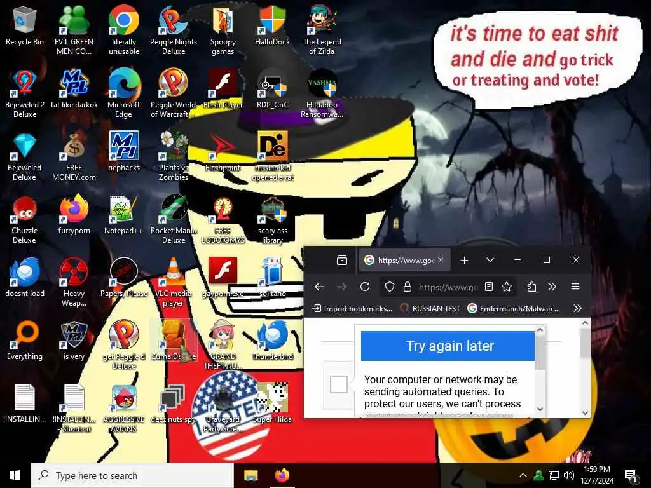Launch Peggle Nights Deluxe shortcut
This screenshot has width=651, height=488.
(174, 30)
